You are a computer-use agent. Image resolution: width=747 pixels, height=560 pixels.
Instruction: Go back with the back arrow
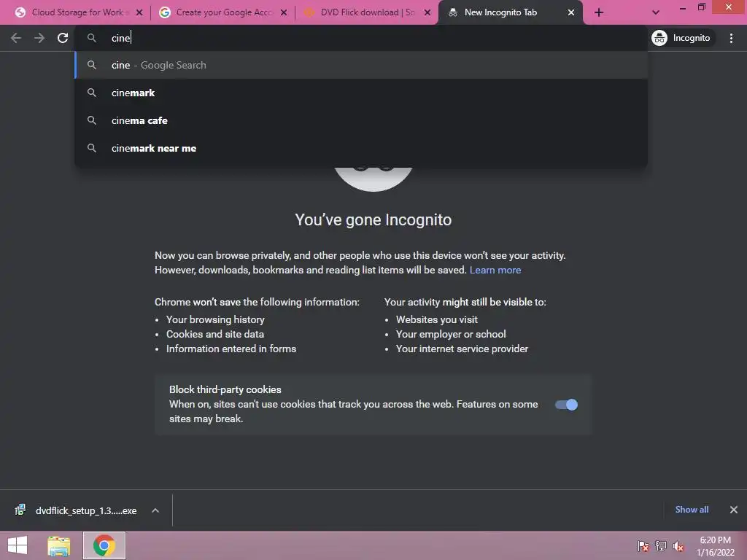pyautogui.click(x=16, y=38)
